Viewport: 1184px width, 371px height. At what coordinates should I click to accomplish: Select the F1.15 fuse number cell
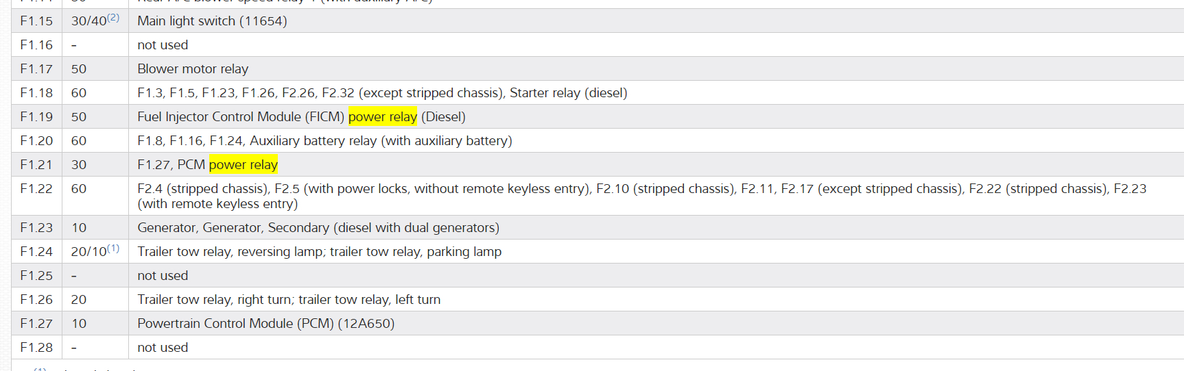pos(36,21)
